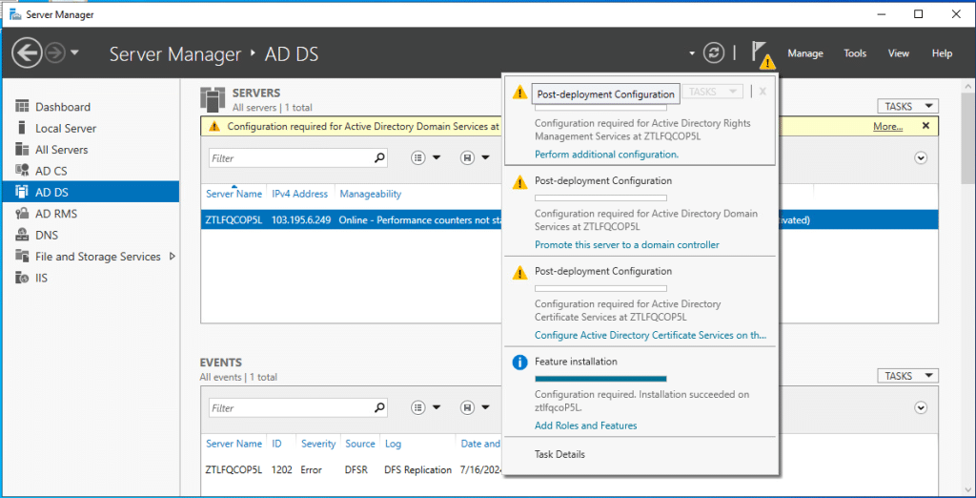Sort events by Severity column
The height and width of the screenshot is (498, 976).
tap(318, 444)
